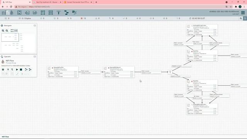Select connection between GenerateFlowFile and ExecuteSQLRecord
The width and height of the screenshot is (247, 139).
(x=91, y=72)
